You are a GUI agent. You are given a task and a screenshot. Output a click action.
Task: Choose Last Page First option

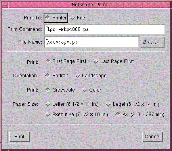click(x=113, y=61)
